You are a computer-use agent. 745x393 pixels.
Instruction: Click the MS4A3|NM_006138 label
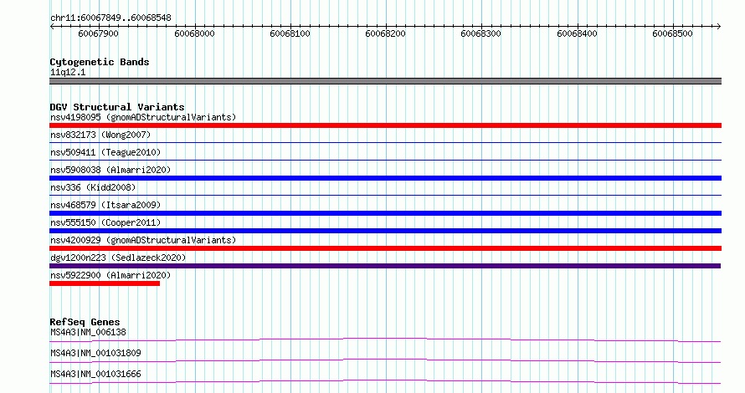pos(88,332)
